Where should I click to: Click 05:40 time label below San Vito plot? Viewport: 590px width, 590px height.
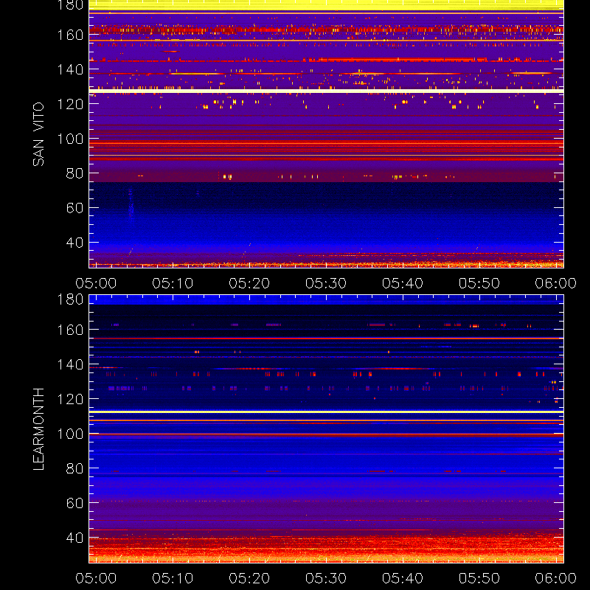click(403, 283)
